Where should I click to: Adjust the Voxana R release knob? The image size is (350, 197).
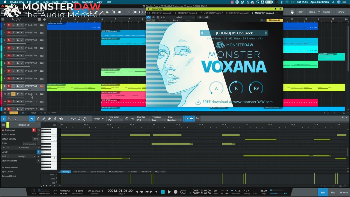pyautogui.click(x=236, y=88)
